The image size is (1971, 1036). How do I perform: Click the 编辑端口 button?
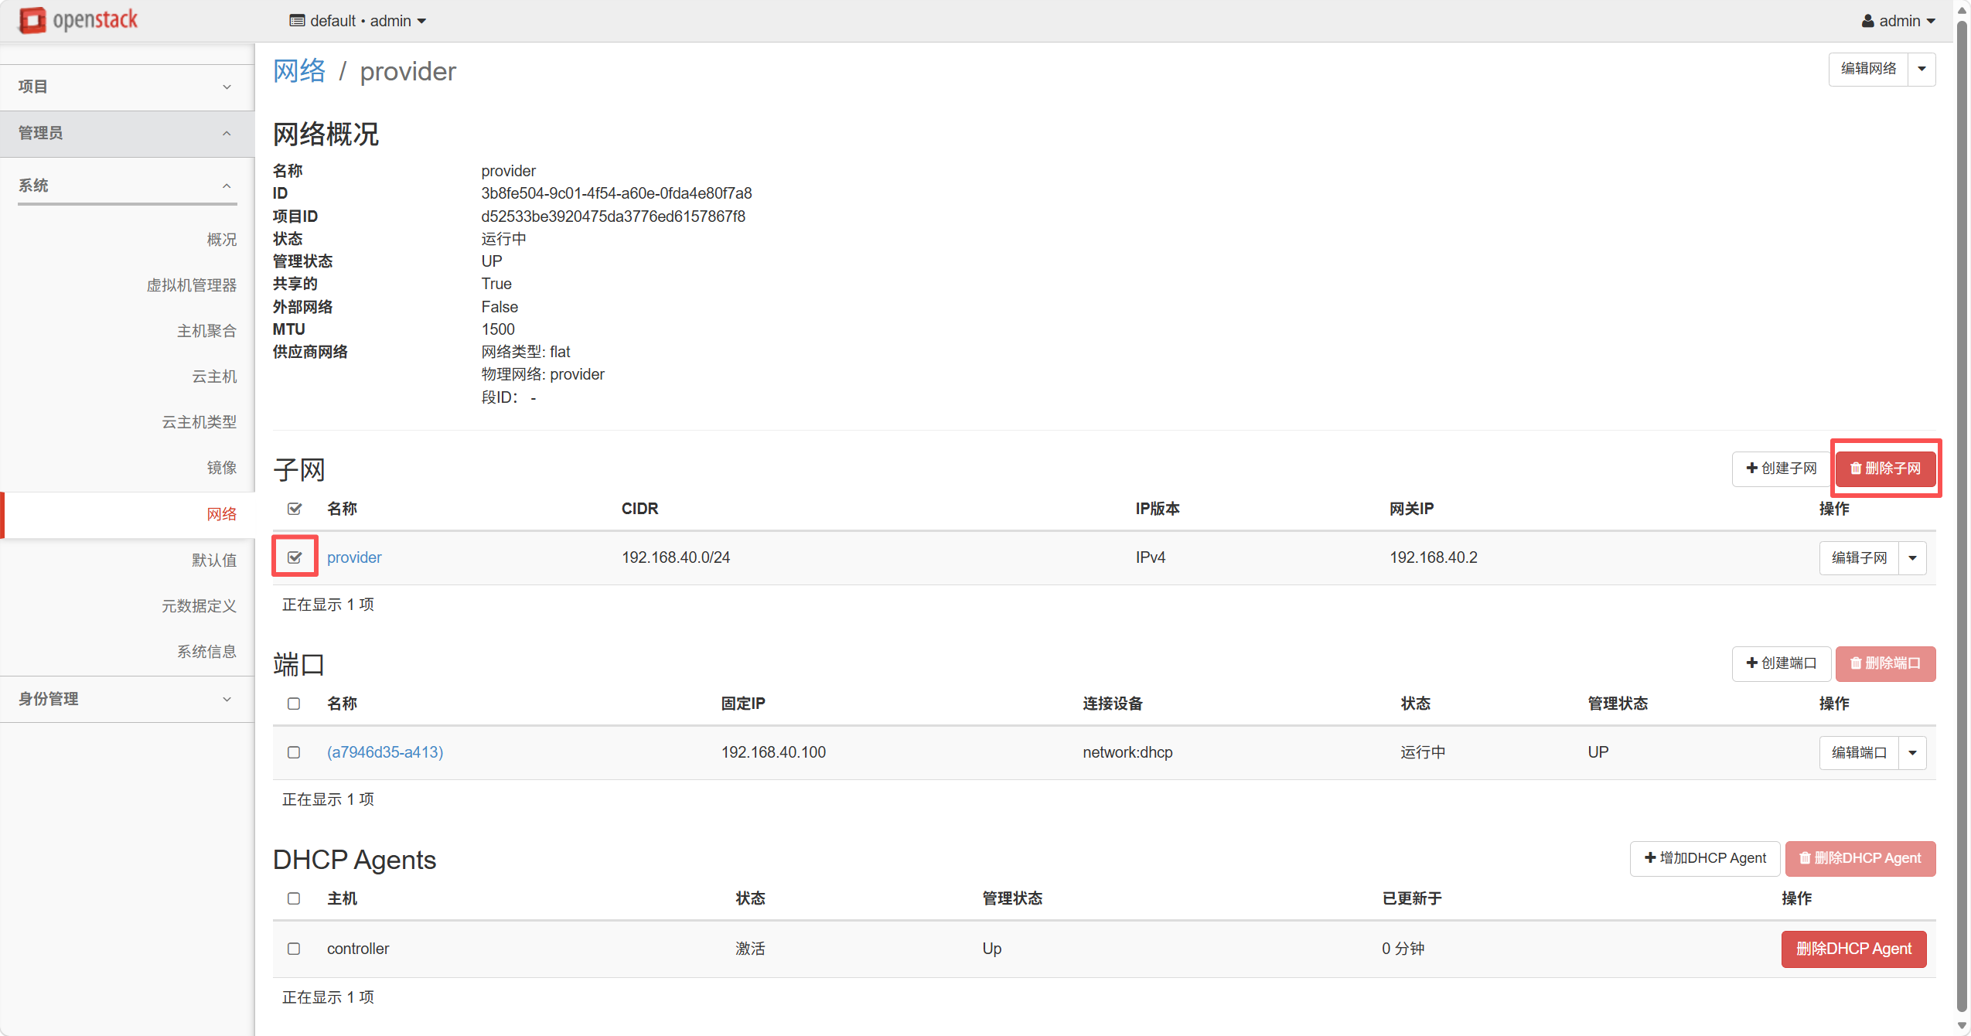tap(1859, 752)
